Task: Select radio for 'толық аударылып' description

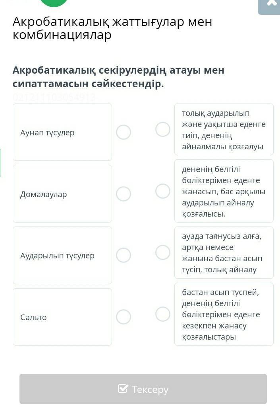Action: [163, 129]
